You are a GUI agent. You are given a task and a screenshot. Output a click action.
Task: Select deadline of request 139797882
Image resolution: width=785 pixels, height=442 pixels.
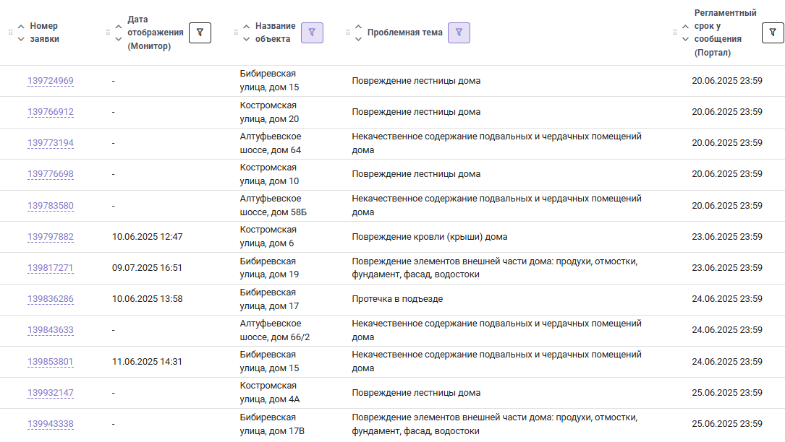click(727, 237)
